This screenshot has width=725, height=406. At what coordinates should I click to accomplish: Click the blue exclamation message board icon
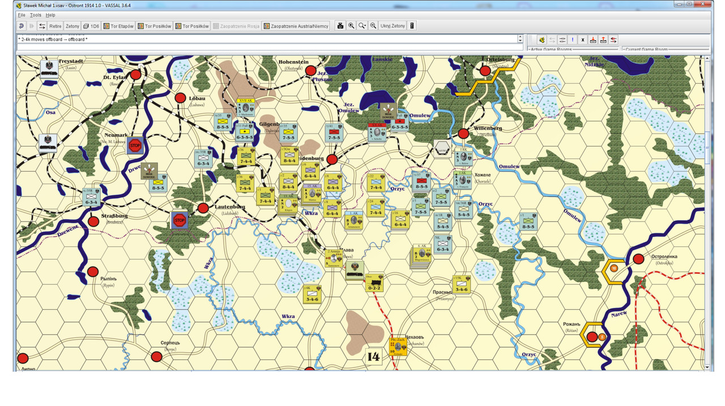coord(572,40)
